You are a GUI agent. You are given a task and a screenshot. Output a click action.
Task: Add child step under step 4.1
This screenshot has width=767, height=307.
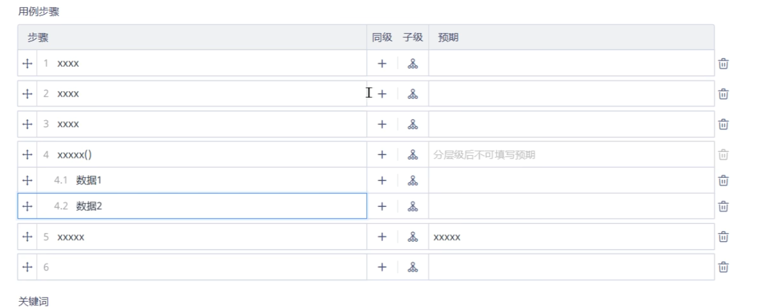point(413,180)
